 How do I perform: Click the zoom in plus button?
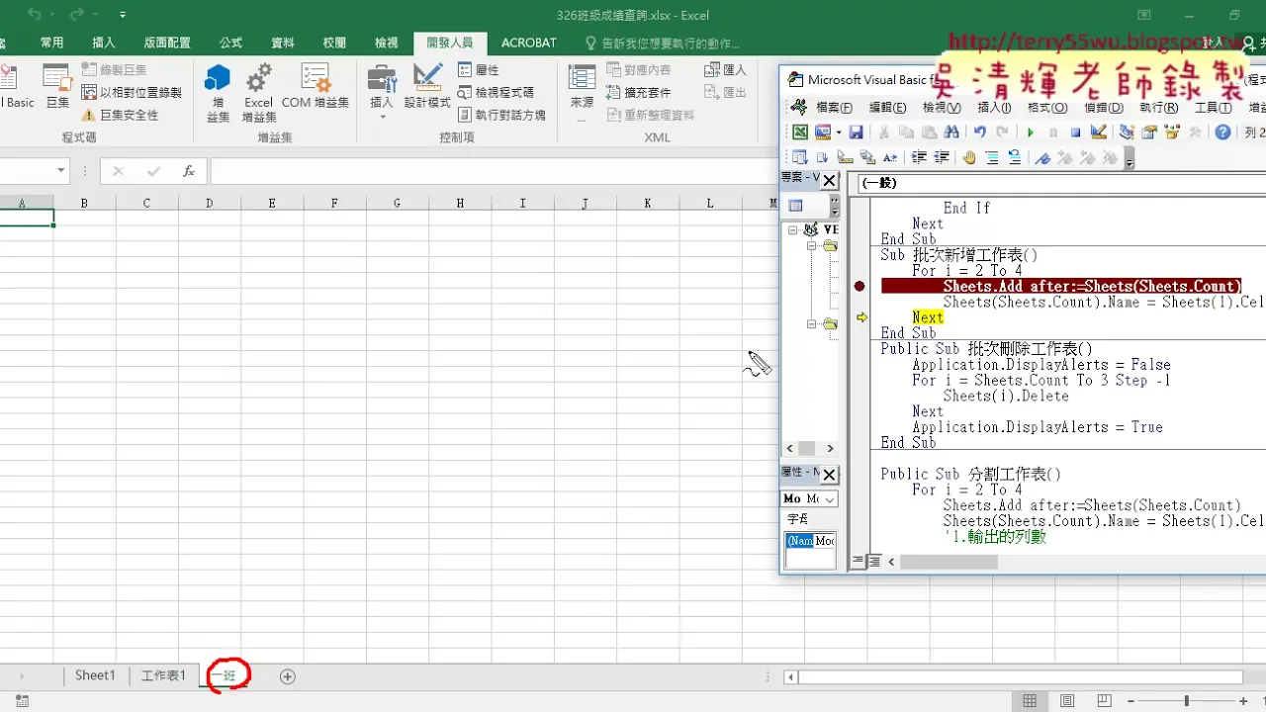1243,701
